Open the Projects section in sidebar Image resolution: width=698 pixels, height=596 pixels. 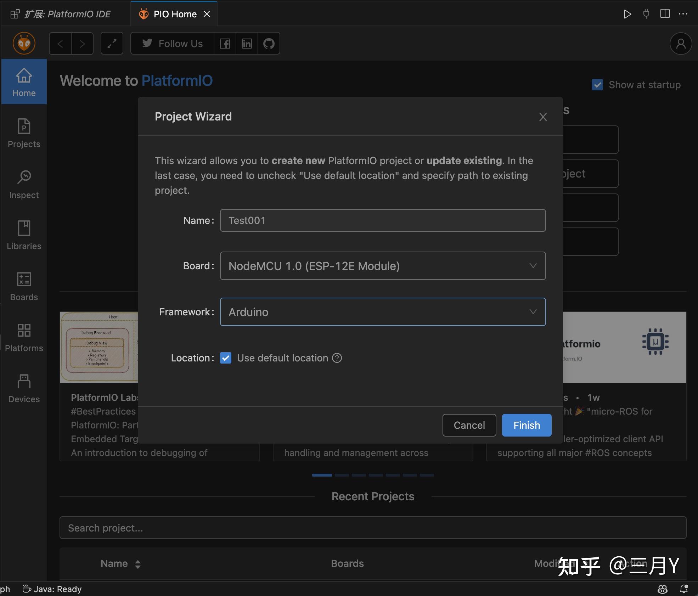coord(23,133)
